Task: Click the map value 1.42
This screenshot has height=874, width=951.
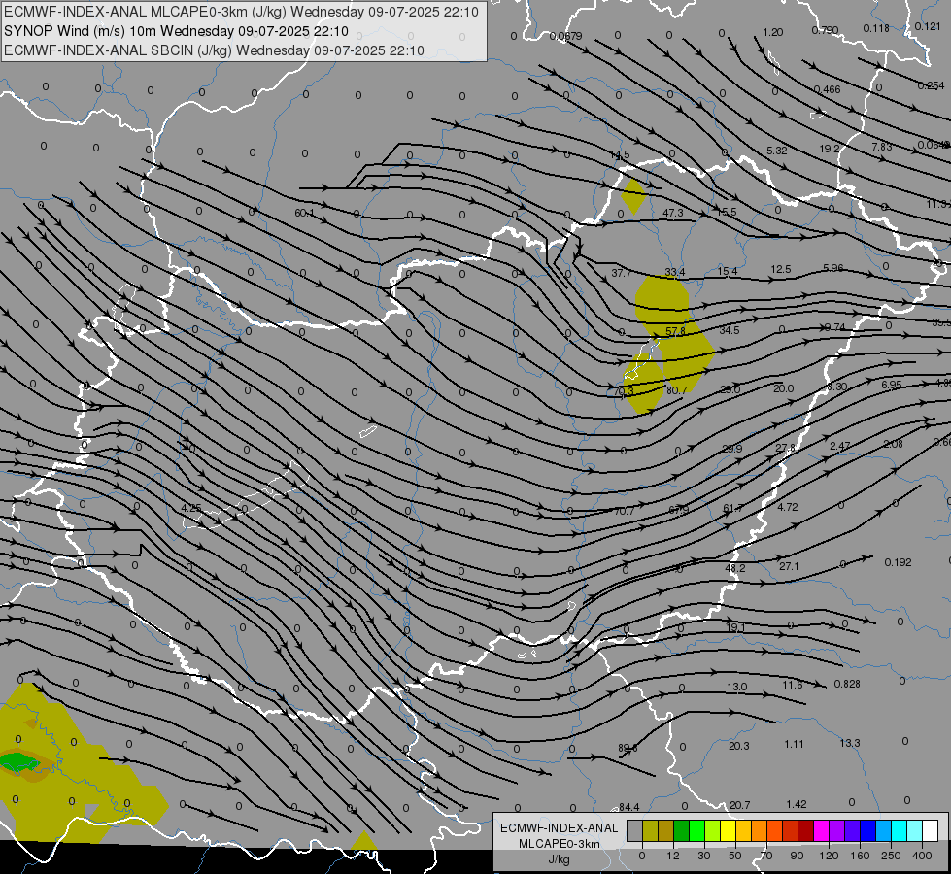Action: [797, 804]
